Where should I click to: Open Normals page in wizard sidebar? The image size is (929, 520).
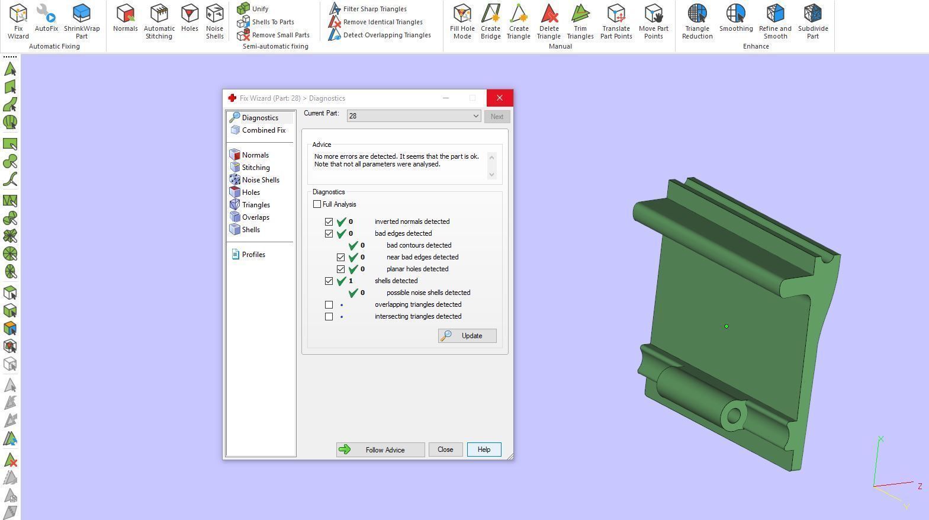coord(255,155)
